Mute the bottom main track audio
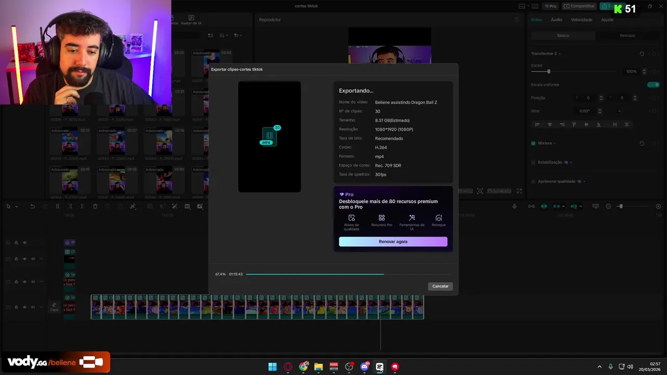Screen dimensions: 667x375 [32, 307]
